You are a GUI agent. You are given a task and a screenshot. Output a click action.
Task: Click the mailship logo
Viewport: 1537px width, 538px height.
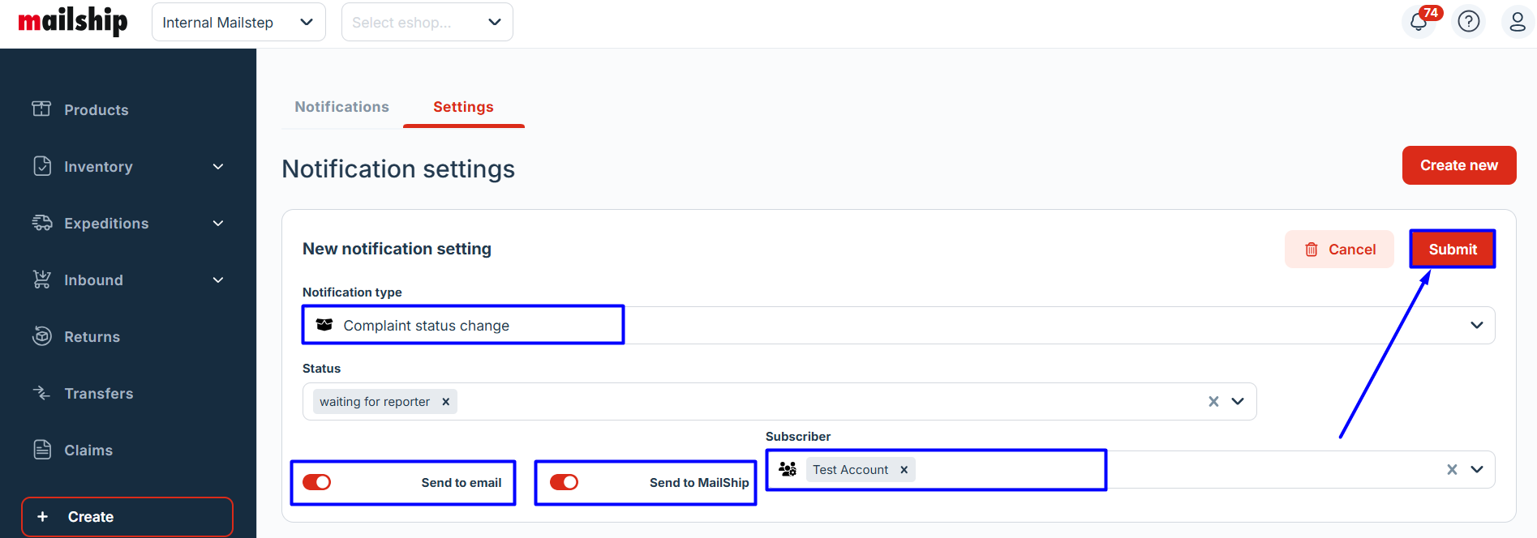click(x=73, y=22)
